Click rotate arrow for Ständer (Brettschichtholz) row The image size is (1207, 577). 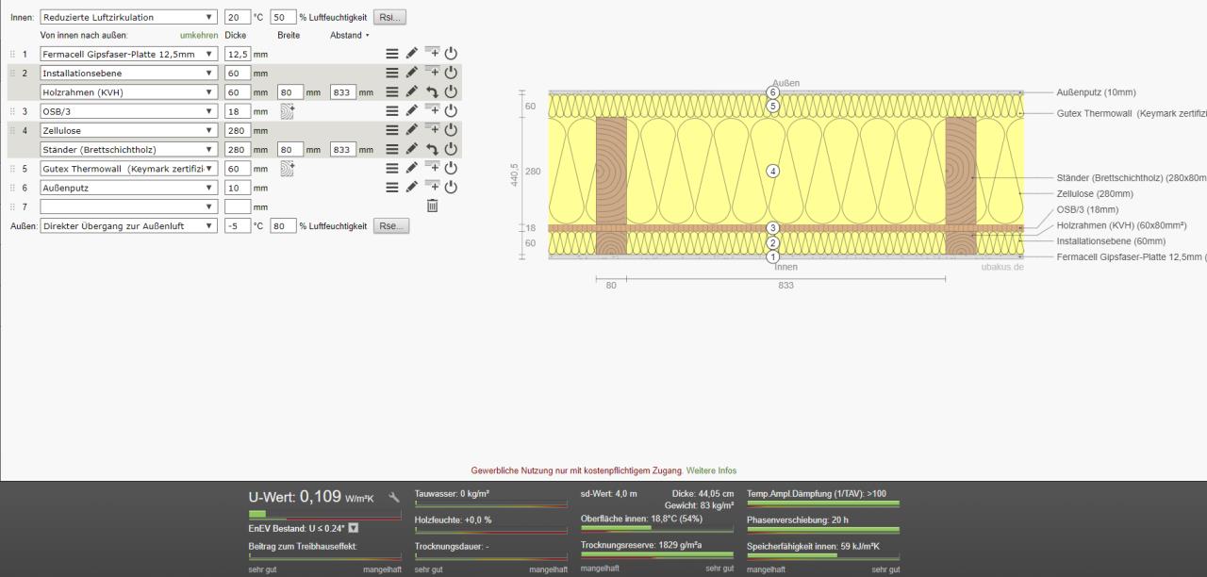(x=432, y=149)
